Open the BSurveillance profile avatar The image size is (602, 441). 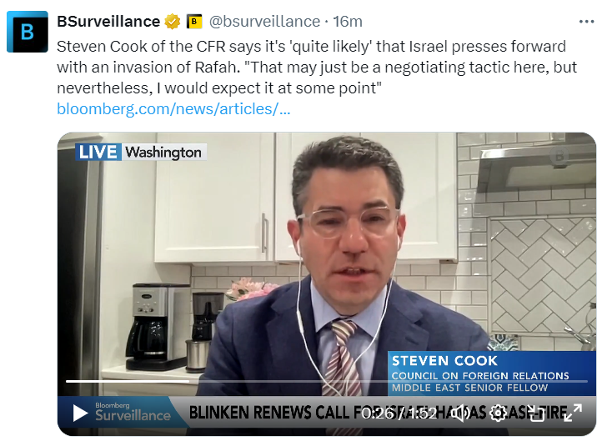click(28, 32)
